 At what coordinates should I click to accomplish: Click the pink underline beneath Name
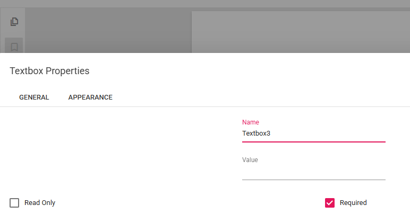[x=313, y=142]
